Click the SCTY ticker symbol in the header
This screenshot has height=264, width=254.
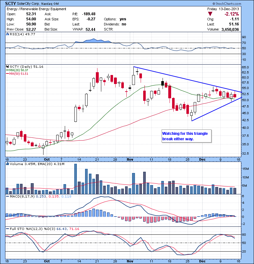[x=10, y=3]
